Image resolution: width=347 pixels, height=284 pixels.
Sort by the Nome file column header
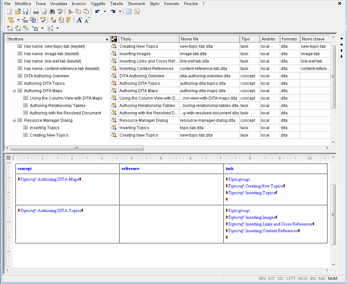tap(209, 39)
